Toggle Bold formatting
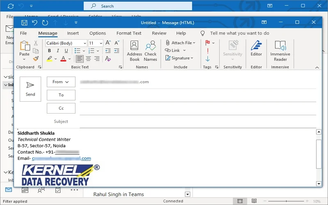 50,51
